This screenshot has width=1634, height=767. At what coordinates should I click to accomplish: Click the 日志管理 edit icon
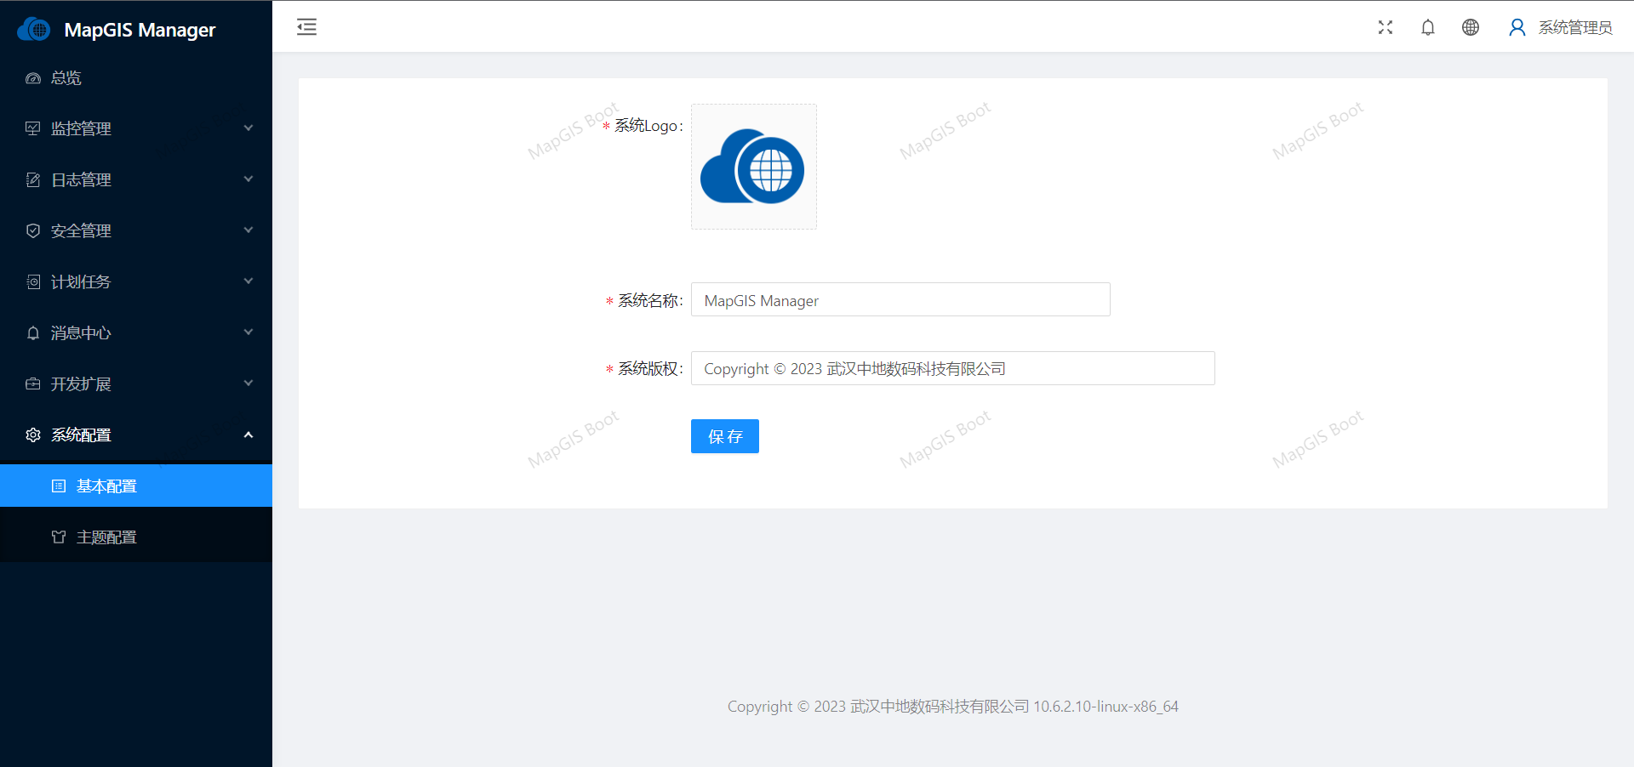pyautogui.click(x=33, y=179)
